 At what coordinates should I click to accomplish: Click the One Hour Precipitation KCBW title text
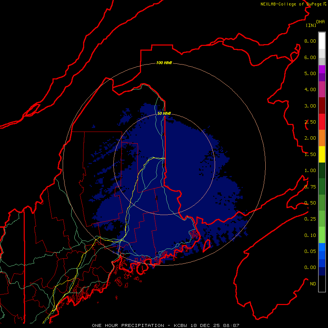(x=165, y=325)
